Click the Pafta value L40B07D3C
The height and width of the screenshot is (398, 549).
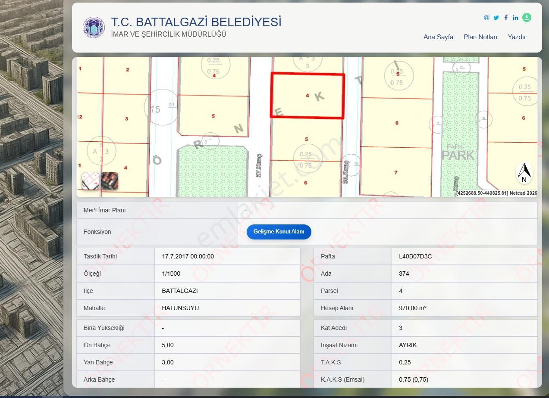[415, 256]
